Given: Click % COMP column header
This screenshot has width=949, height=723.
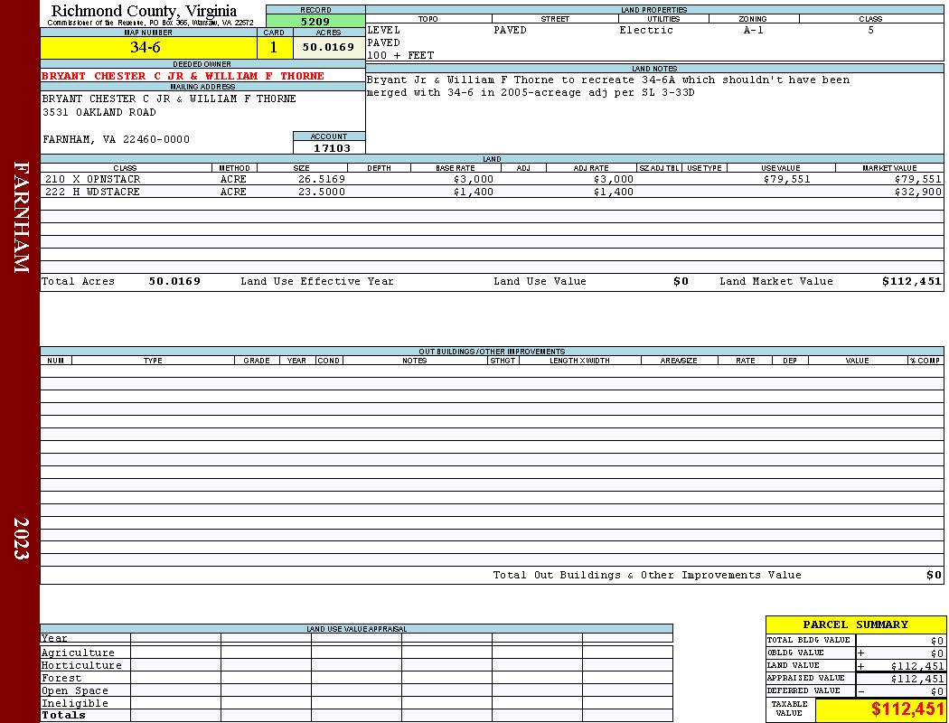Looking at the screenshot, I should point(925,361).
